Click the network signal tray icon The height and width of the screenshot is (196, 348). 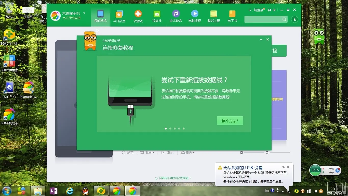coord(315,191)
